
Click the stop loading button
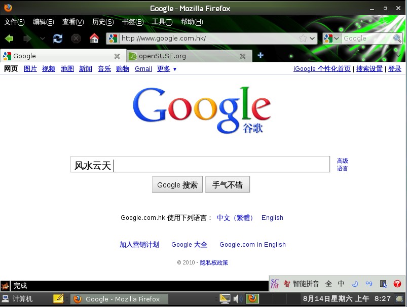(x=76, y=39)
